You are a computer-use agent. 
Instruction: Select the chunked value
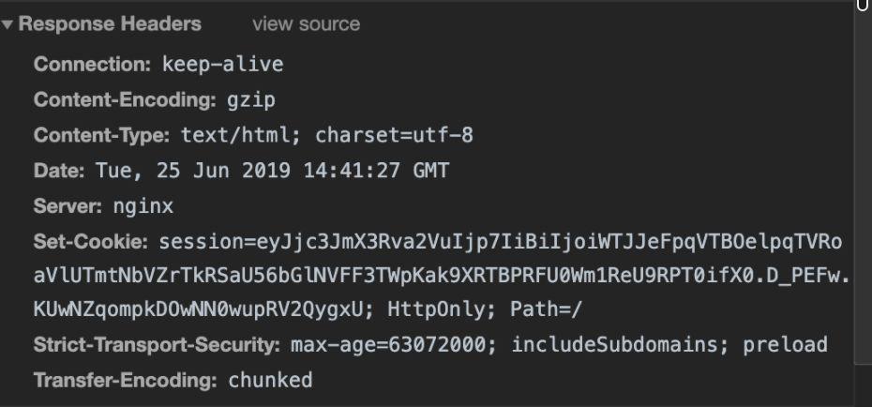(270, 381)
